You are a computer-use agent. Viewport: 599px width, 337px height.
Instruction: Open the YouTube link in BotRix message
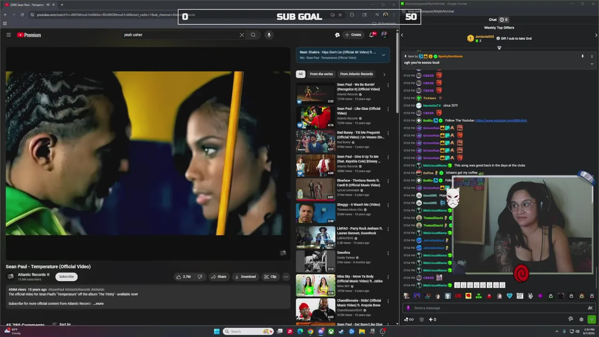[x=501, y=120]
